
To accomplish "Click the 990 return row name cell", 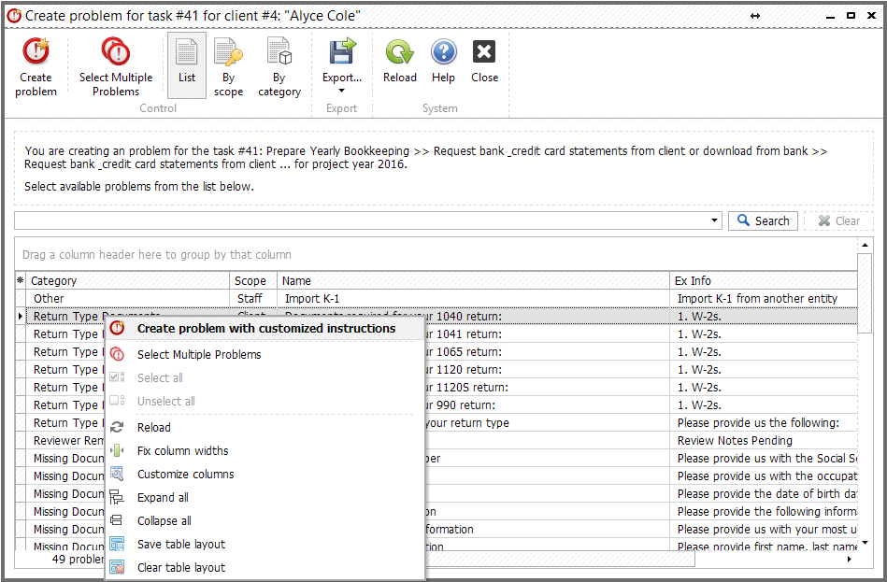I will (x=547, y=405).
